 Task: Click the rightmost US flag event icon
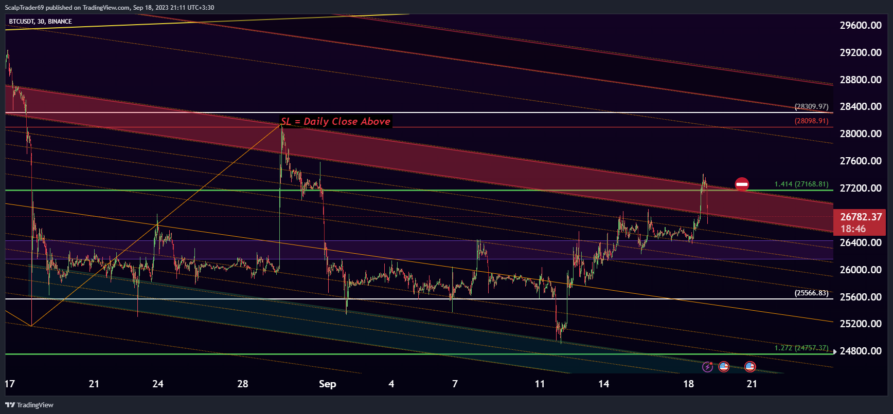[x=750, y=367]
